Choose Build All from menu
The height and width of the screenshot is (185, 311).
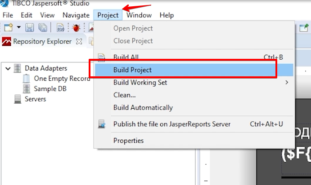(x=126, y=57)
